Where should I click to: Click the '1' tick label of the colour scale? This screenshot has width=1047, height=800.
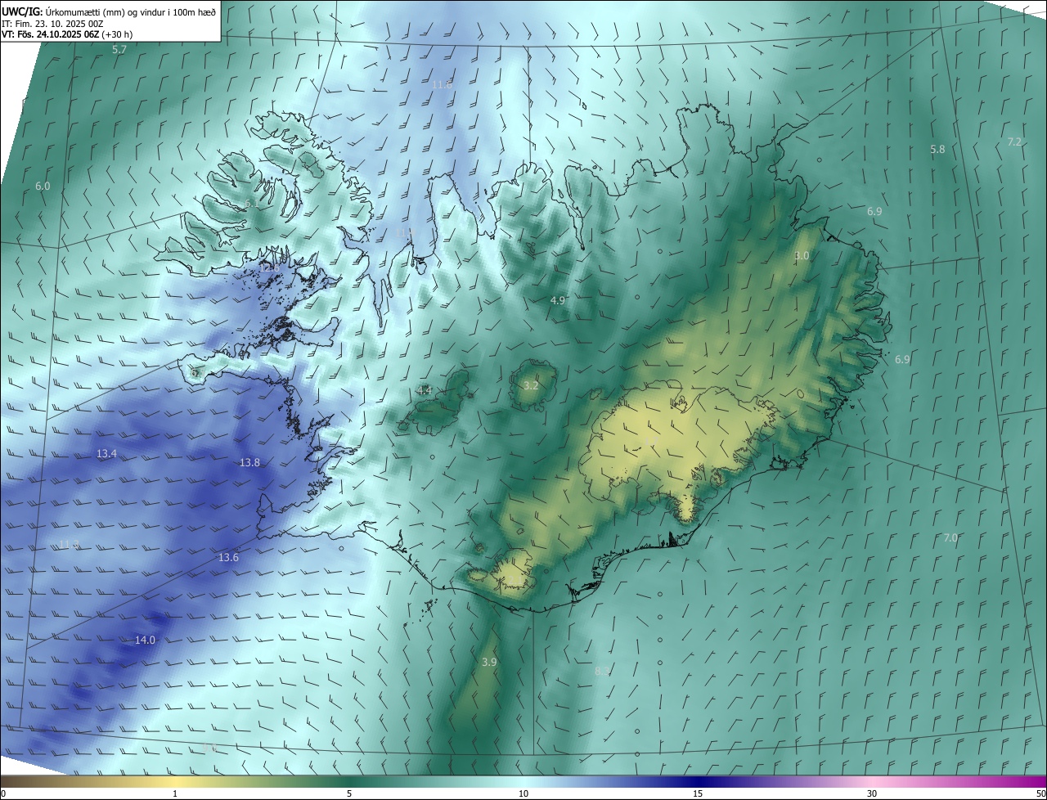[175, 793]
